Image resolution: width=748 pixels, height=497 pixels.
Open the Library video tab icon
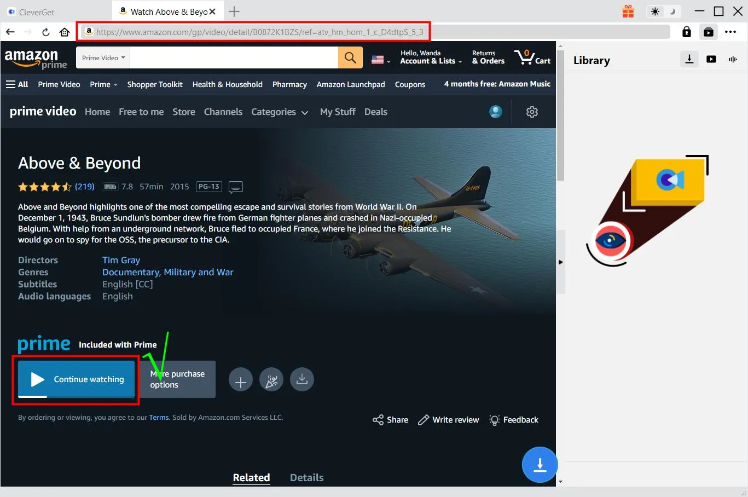[x=711, y=59]
